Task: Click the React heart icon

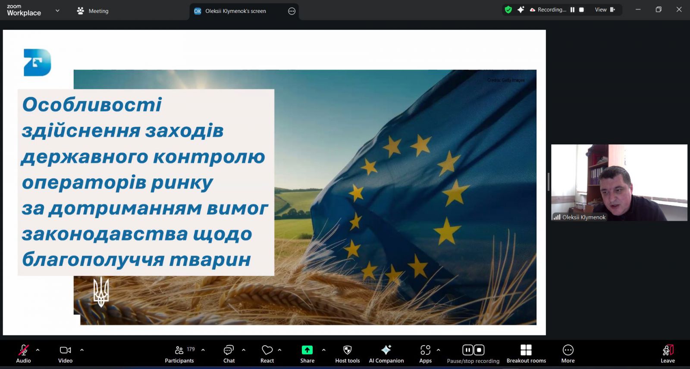Action: pos(267,353)
